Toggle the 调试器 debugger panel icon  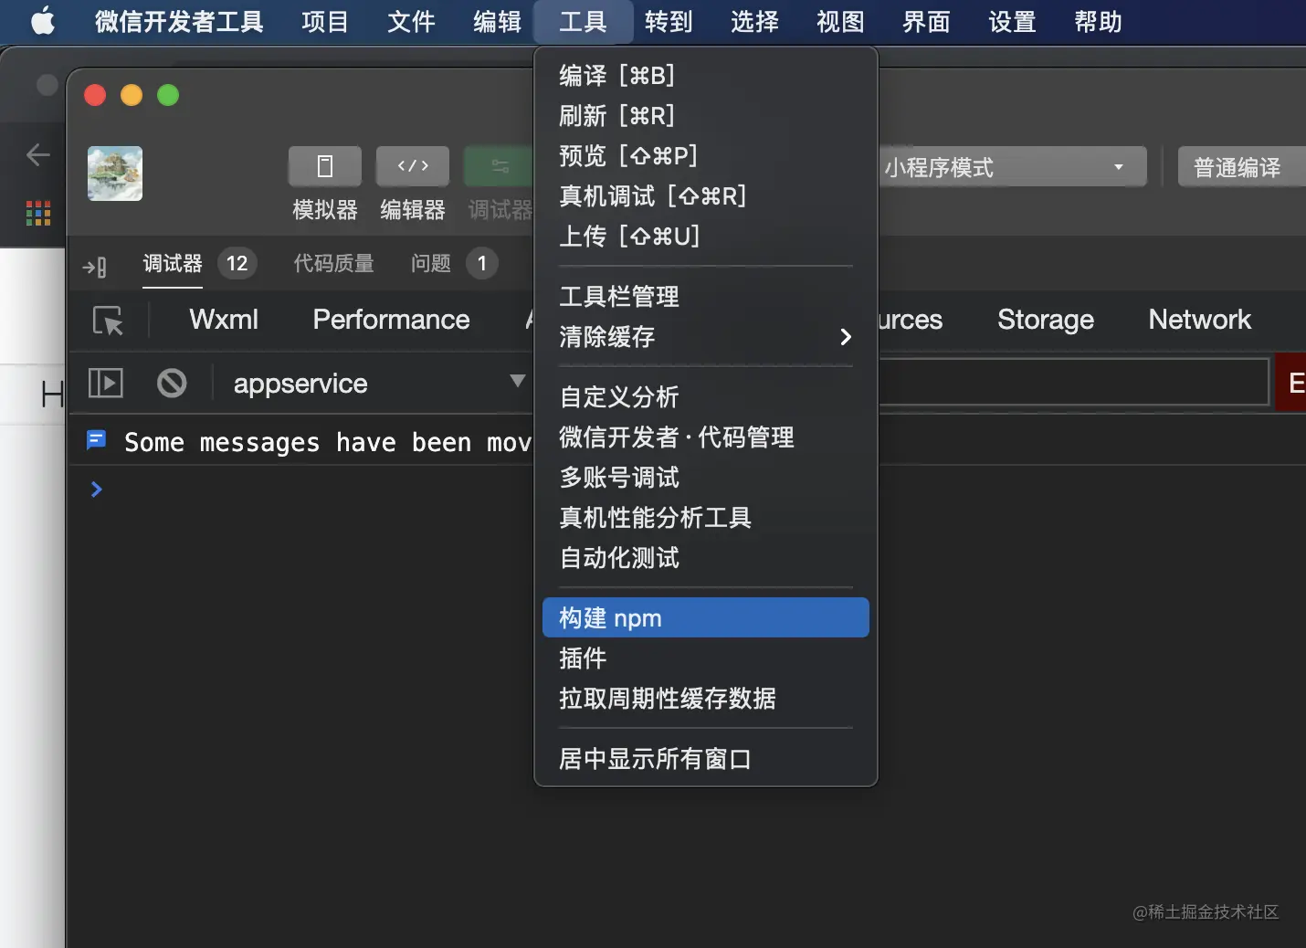tap(499, 166)
